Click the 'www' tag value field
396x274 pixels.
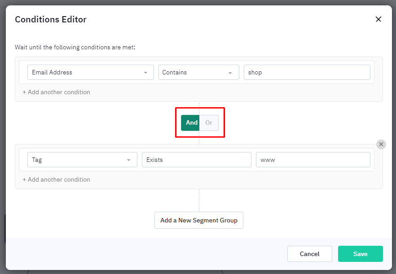[x=313, y=160]
